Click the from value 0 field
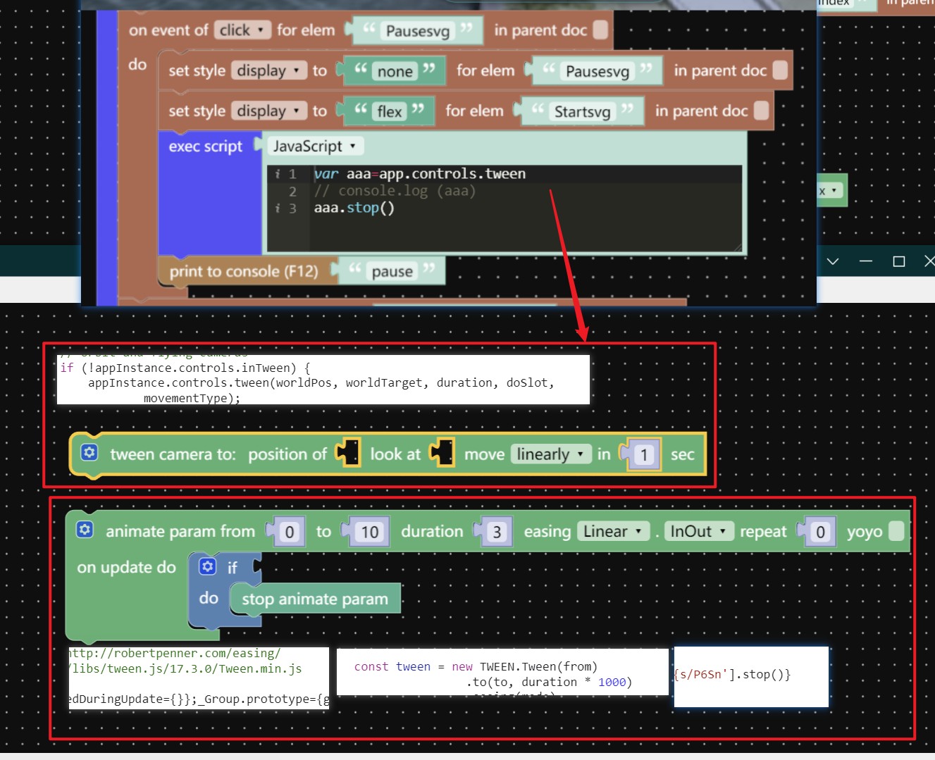Image resolution: width=935 pixels, height=760 pixels. click(289, 532)
